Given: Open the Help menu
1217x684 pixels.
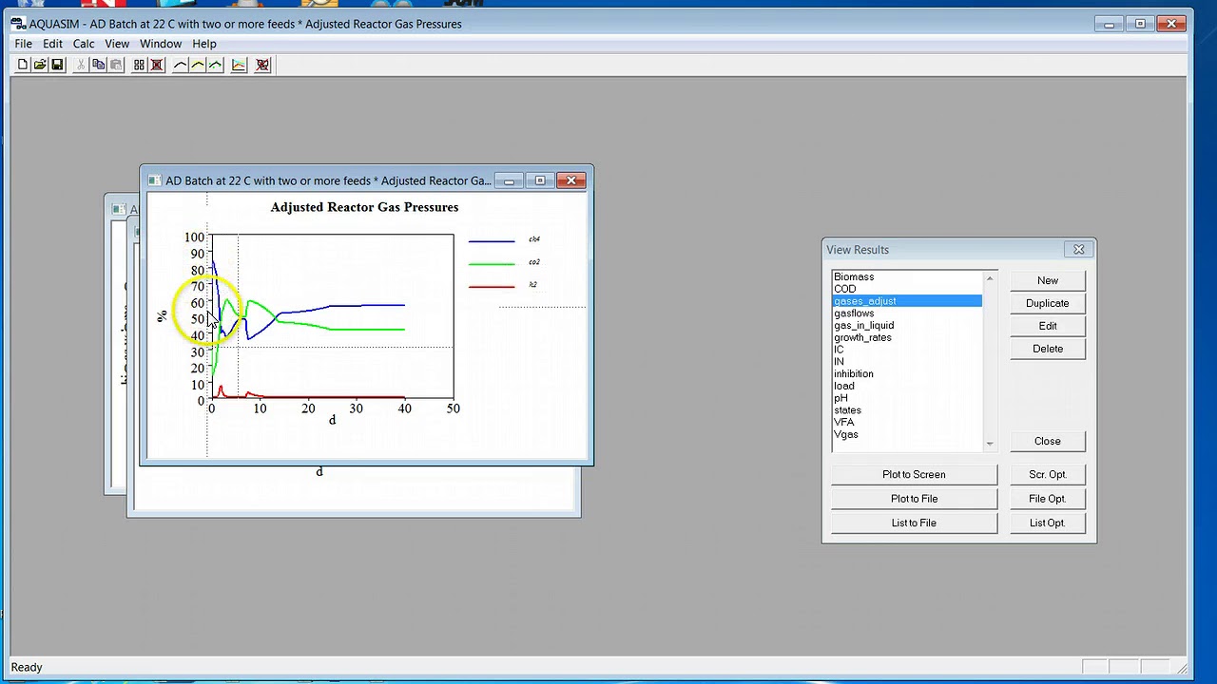Looking at the screenshot, I should [x=204, y=44].
